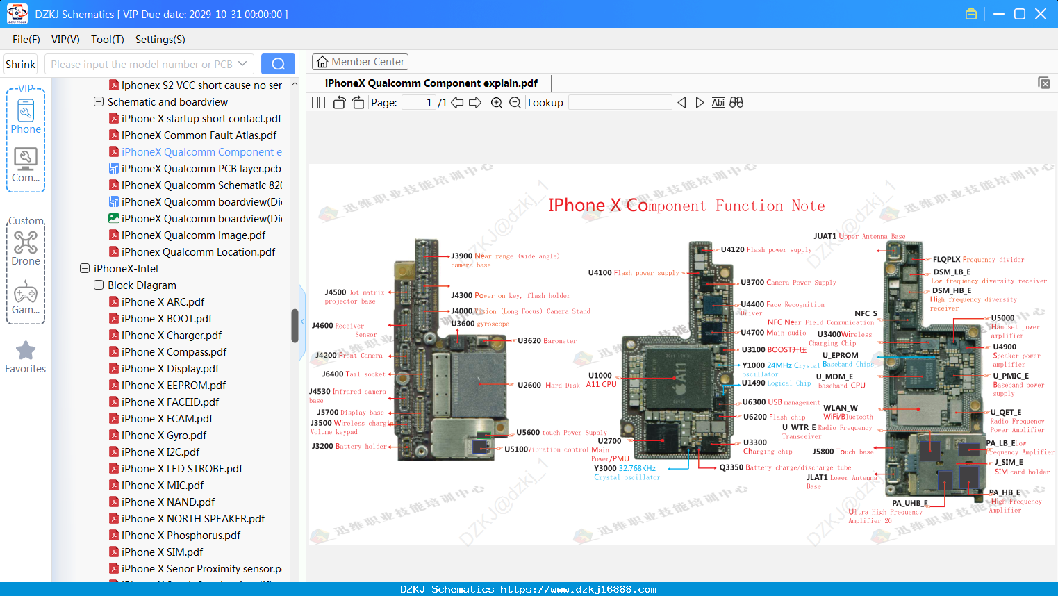The width and height of the screenshot is (1058, 596).
Task: Open the Settings(S) menu
Action: click(160, 40)
